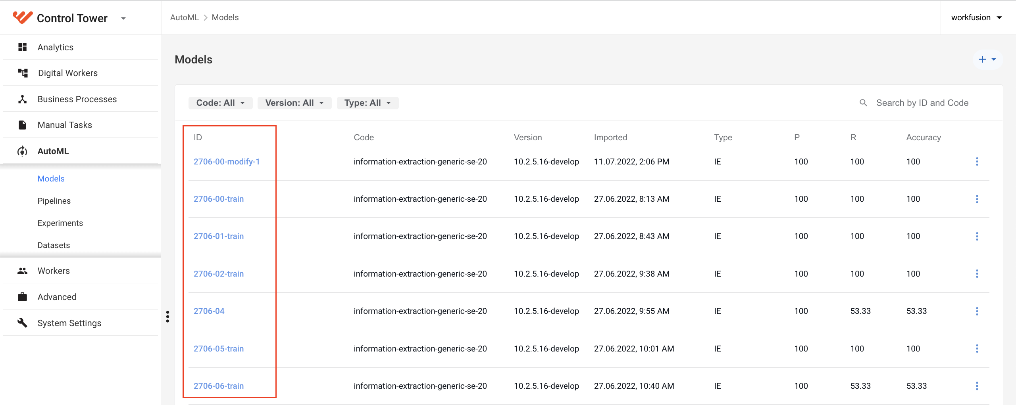Click the ID column header
The height and width of the screenshot is (405, 1016).
198,138
